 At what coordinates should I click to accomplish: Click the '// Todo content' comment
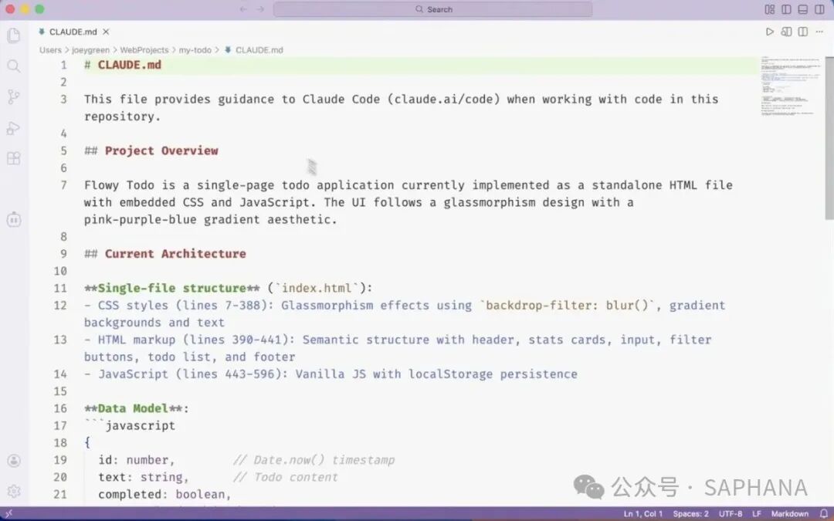[285, 477]
